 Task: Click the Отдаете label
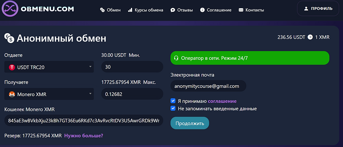coord(13,56)
